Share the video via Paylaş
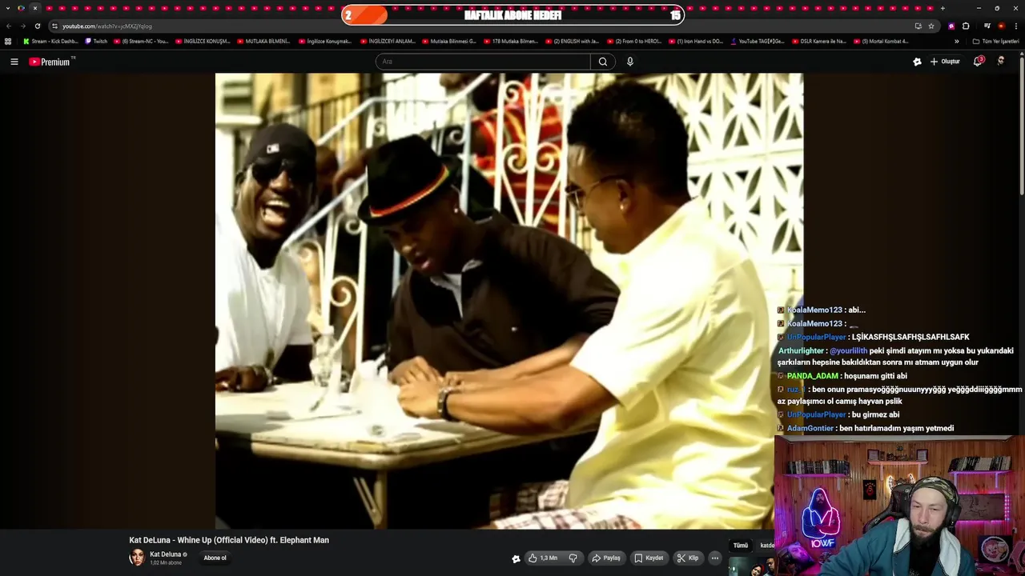 tap(605, 558)
